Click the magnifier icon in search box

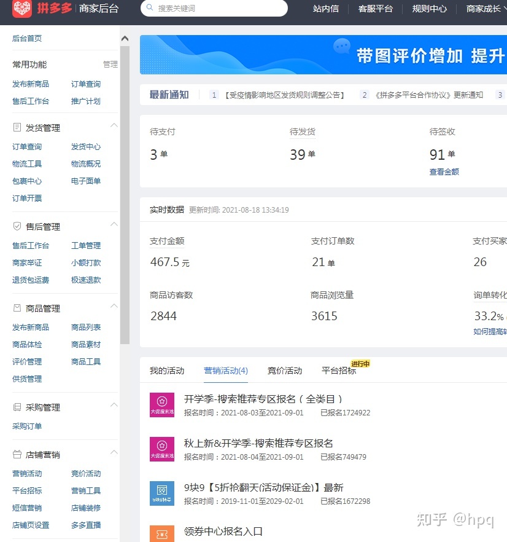(150, 7)
